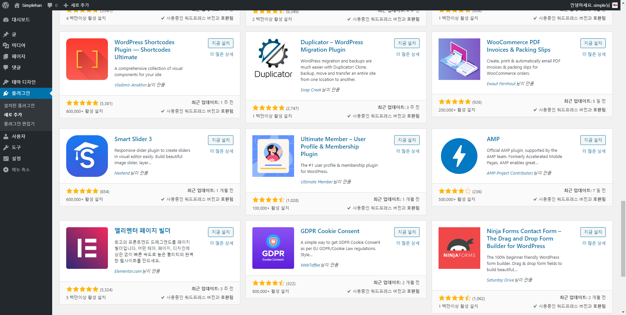Open author link AMP Project Contributors
The height and width of the screenshot is (315, 626).
(510, 173)
